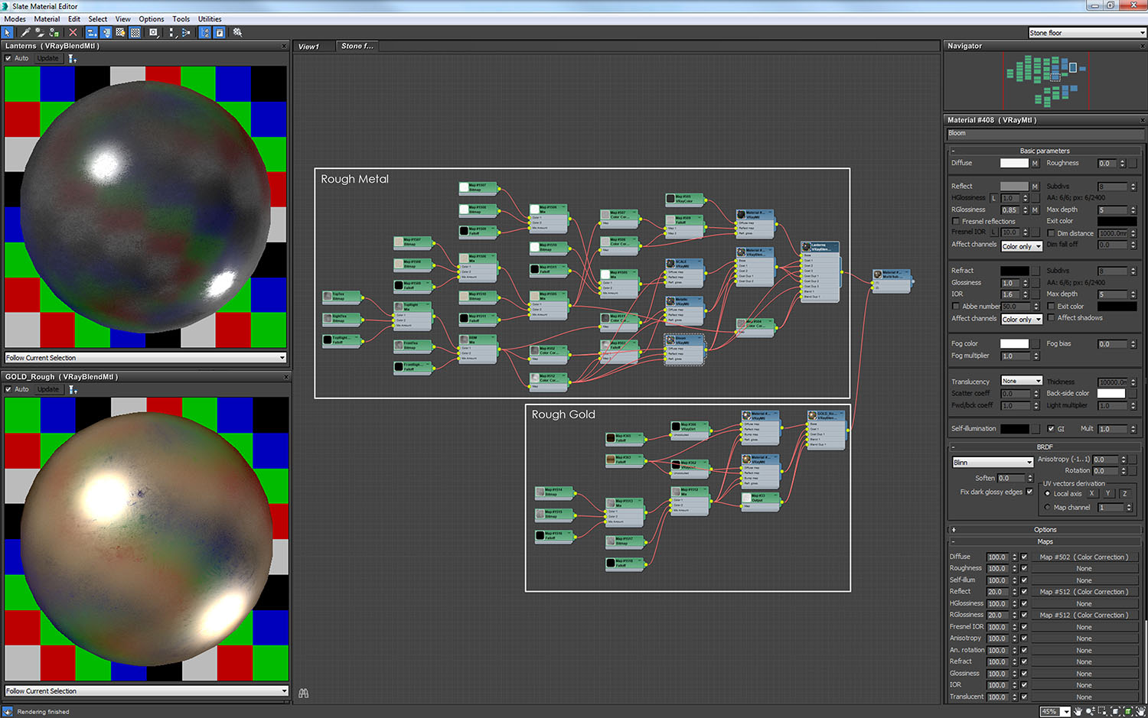Click the Select Tool arrow icon
The width and height of the screenshot is (1148, 718).
click(8, 33)
